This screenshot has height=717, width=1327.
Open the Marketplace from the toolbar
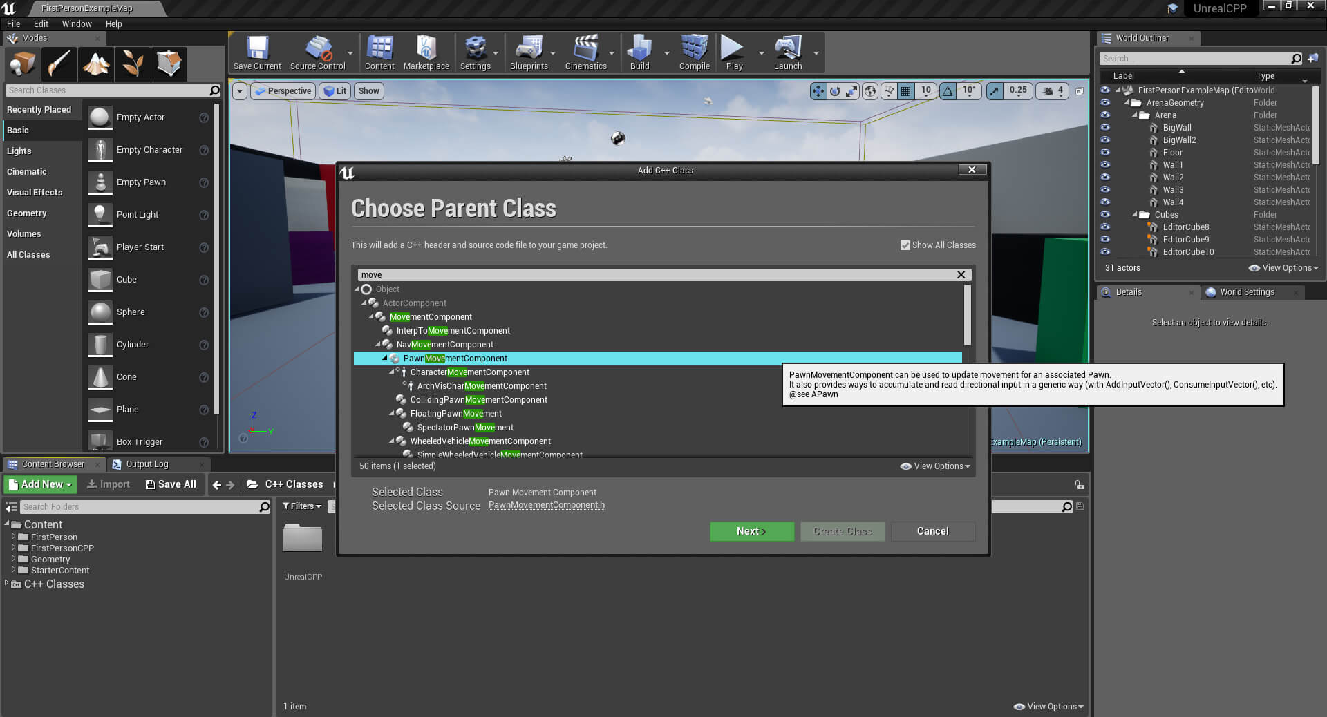[x=426, y=48]
